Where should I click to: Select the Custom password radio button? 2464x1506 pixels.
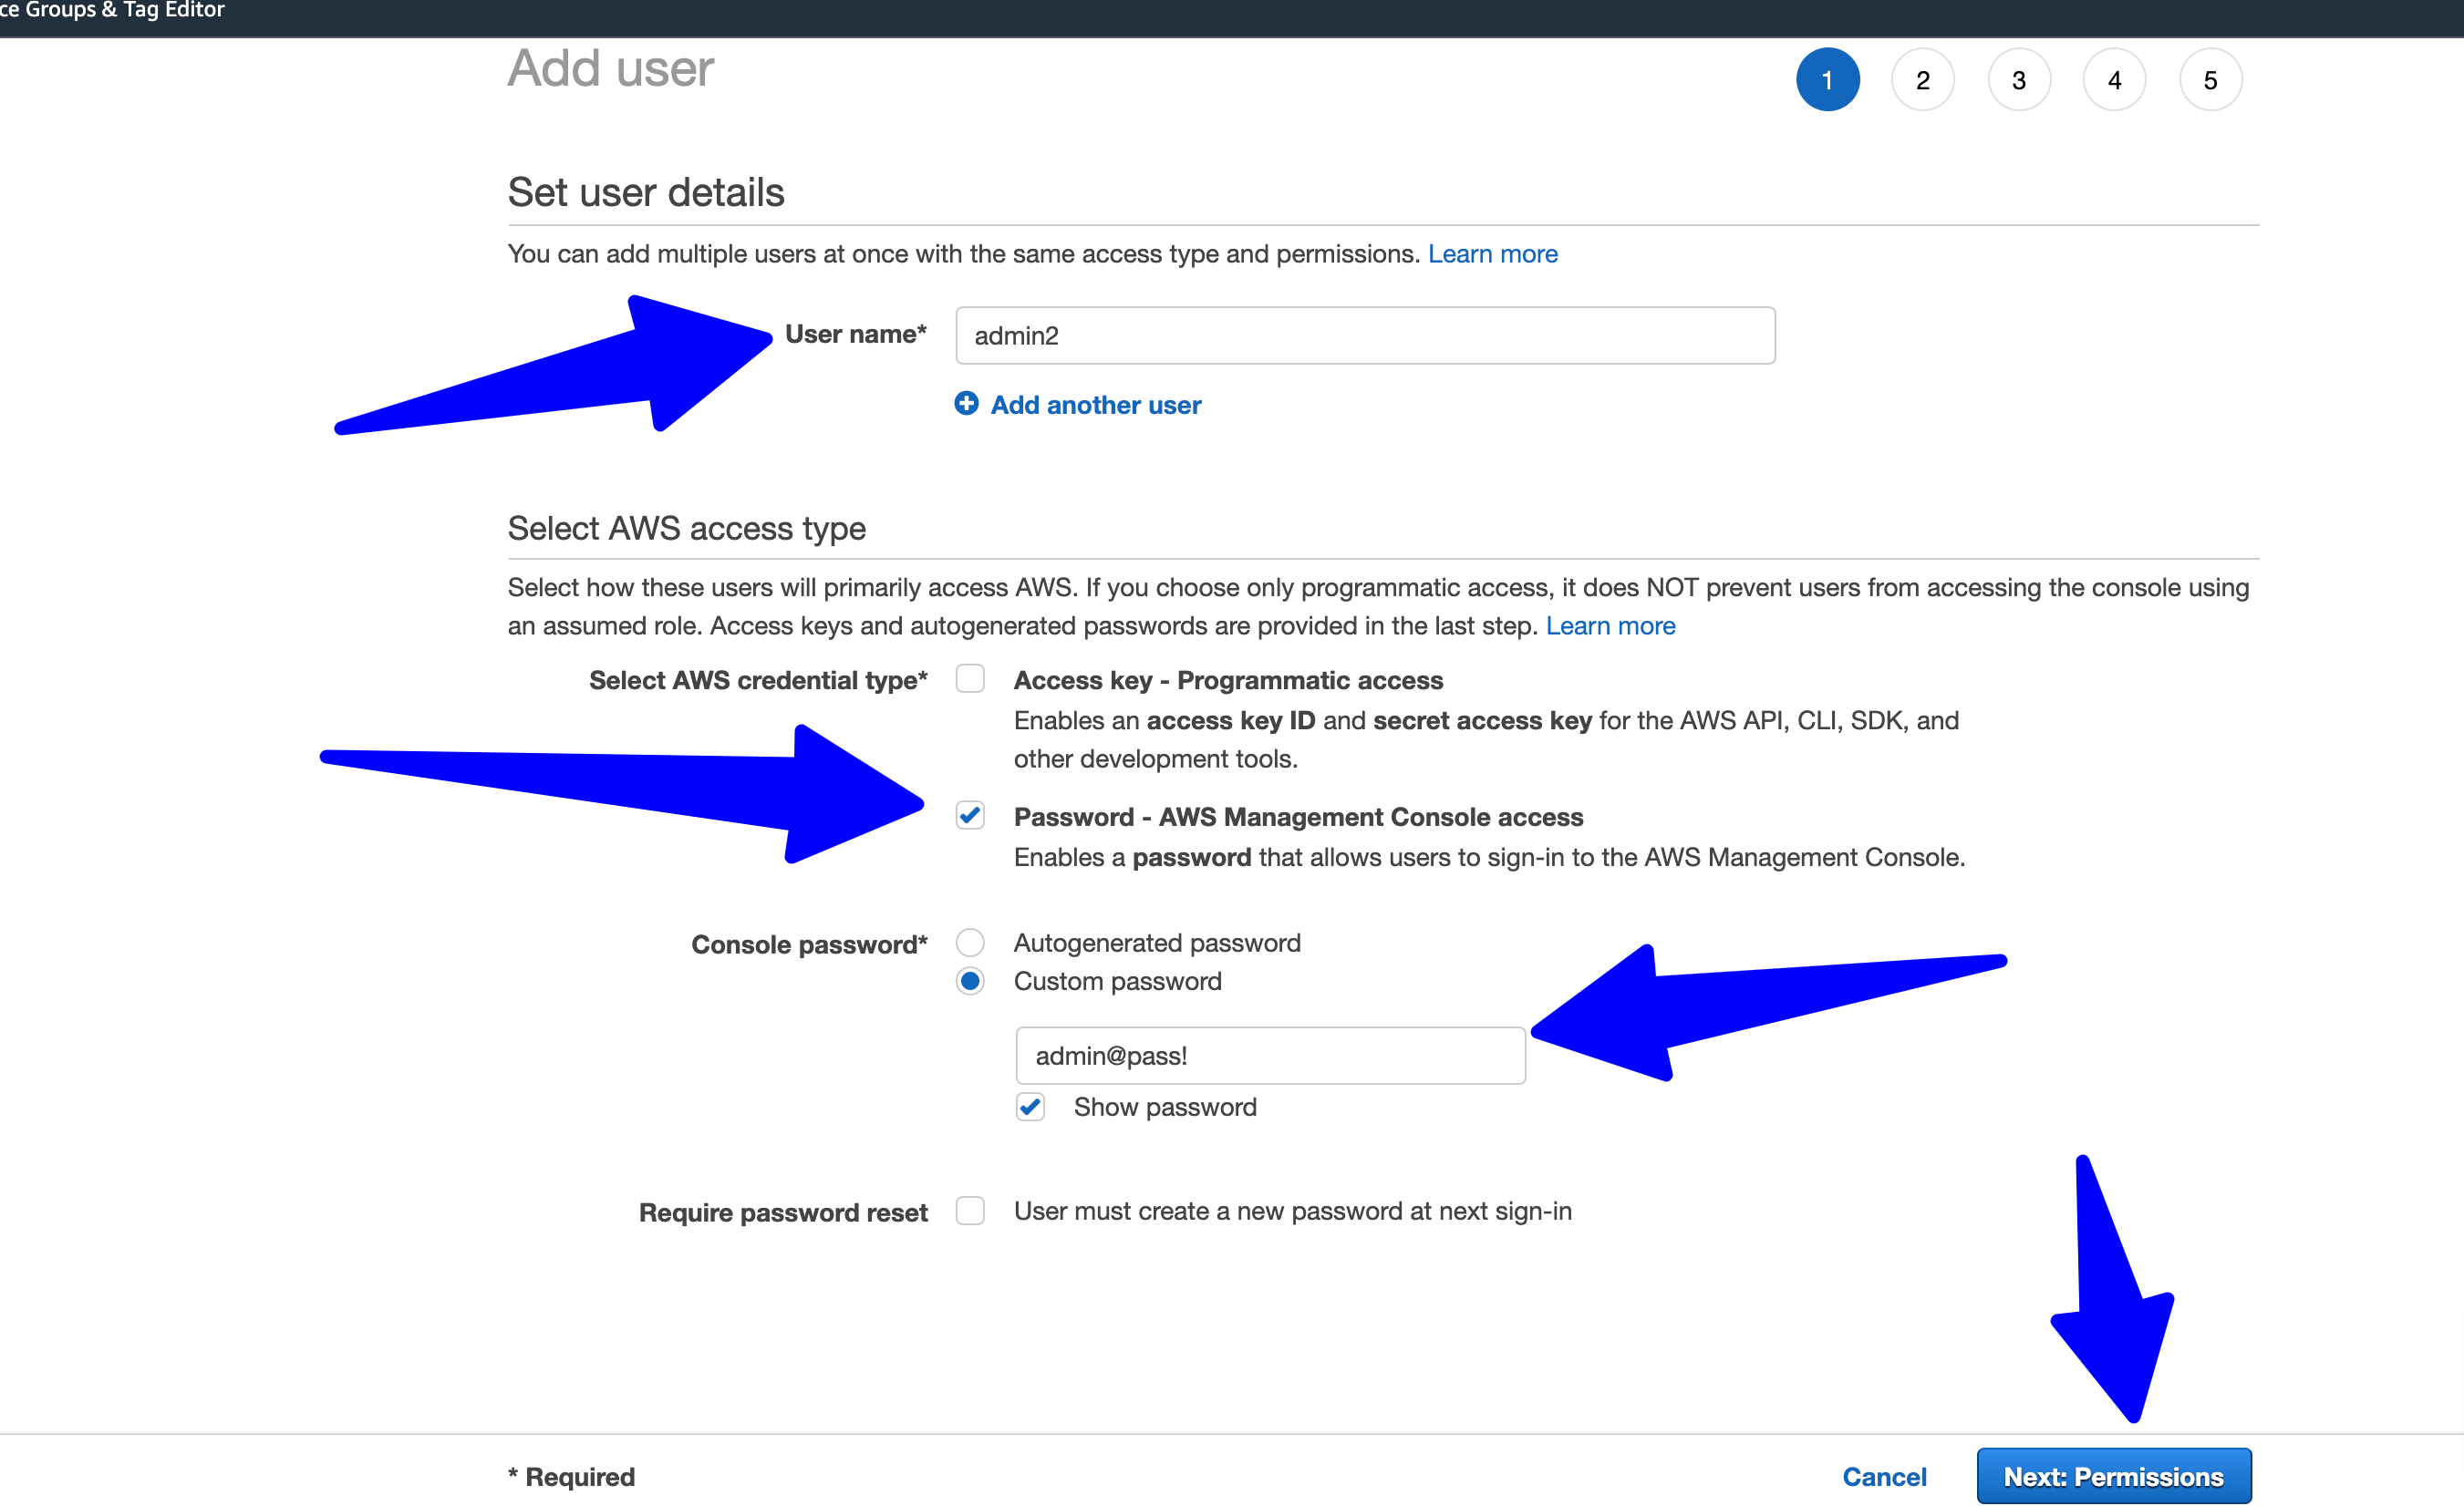pos(970,981)
